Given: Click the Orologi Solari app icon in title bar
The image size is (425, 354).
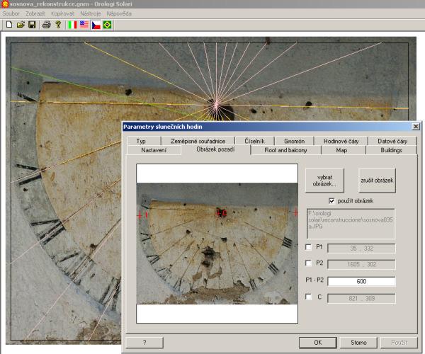Looking at the screenshot, I should [x=5, y=4].
